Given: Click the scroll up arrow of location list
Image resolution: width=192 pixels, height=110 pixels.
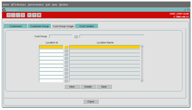Looking at the screenshot, I should [x=142, y=46].
